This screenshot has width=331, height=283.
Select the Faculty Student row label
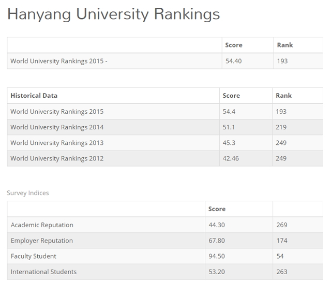pyautogui.click(x=33, y=256)
